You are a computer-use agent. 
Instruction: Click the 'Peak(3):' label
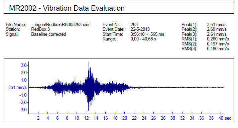click(x=190, y=34)
